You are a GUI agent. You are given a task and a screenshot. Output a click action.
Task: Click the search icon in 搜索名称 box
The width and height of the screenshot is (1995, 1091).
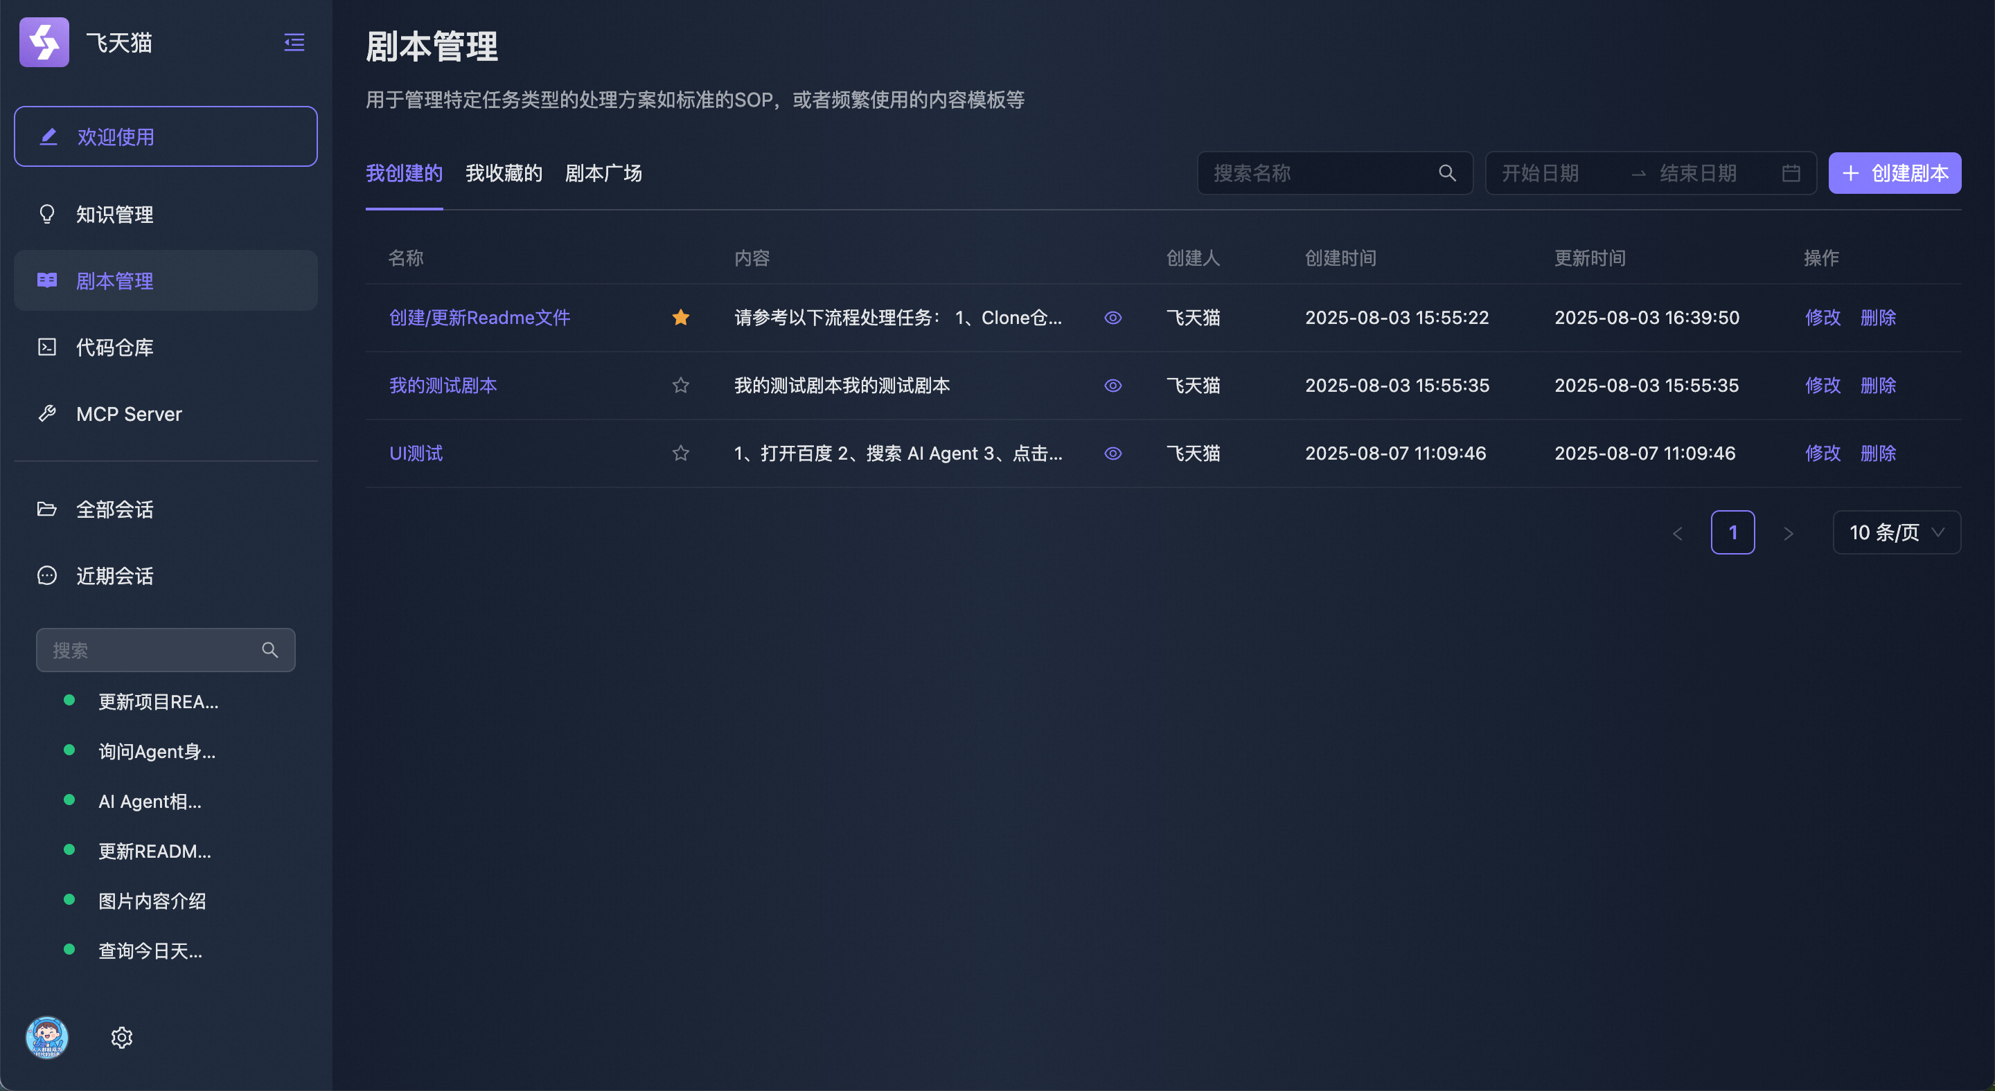(1446, 173)
